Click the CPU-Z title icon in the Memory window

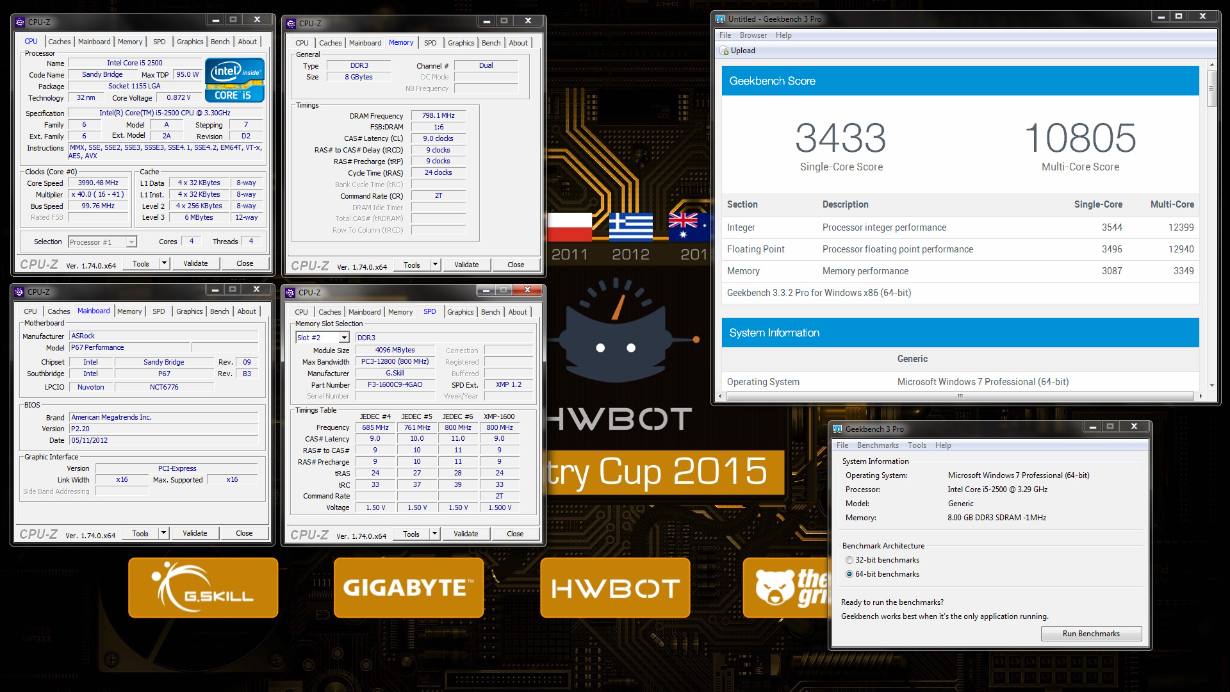(291, 23)
